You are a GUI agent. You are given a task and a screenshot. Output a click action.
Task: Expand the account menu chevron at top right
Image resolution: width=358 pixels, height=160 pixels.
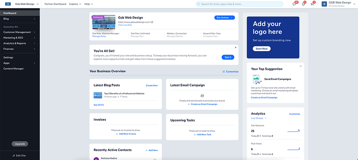pos(354,4)
